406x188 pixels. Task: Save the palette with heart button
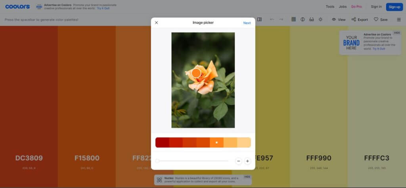point(381,19)
